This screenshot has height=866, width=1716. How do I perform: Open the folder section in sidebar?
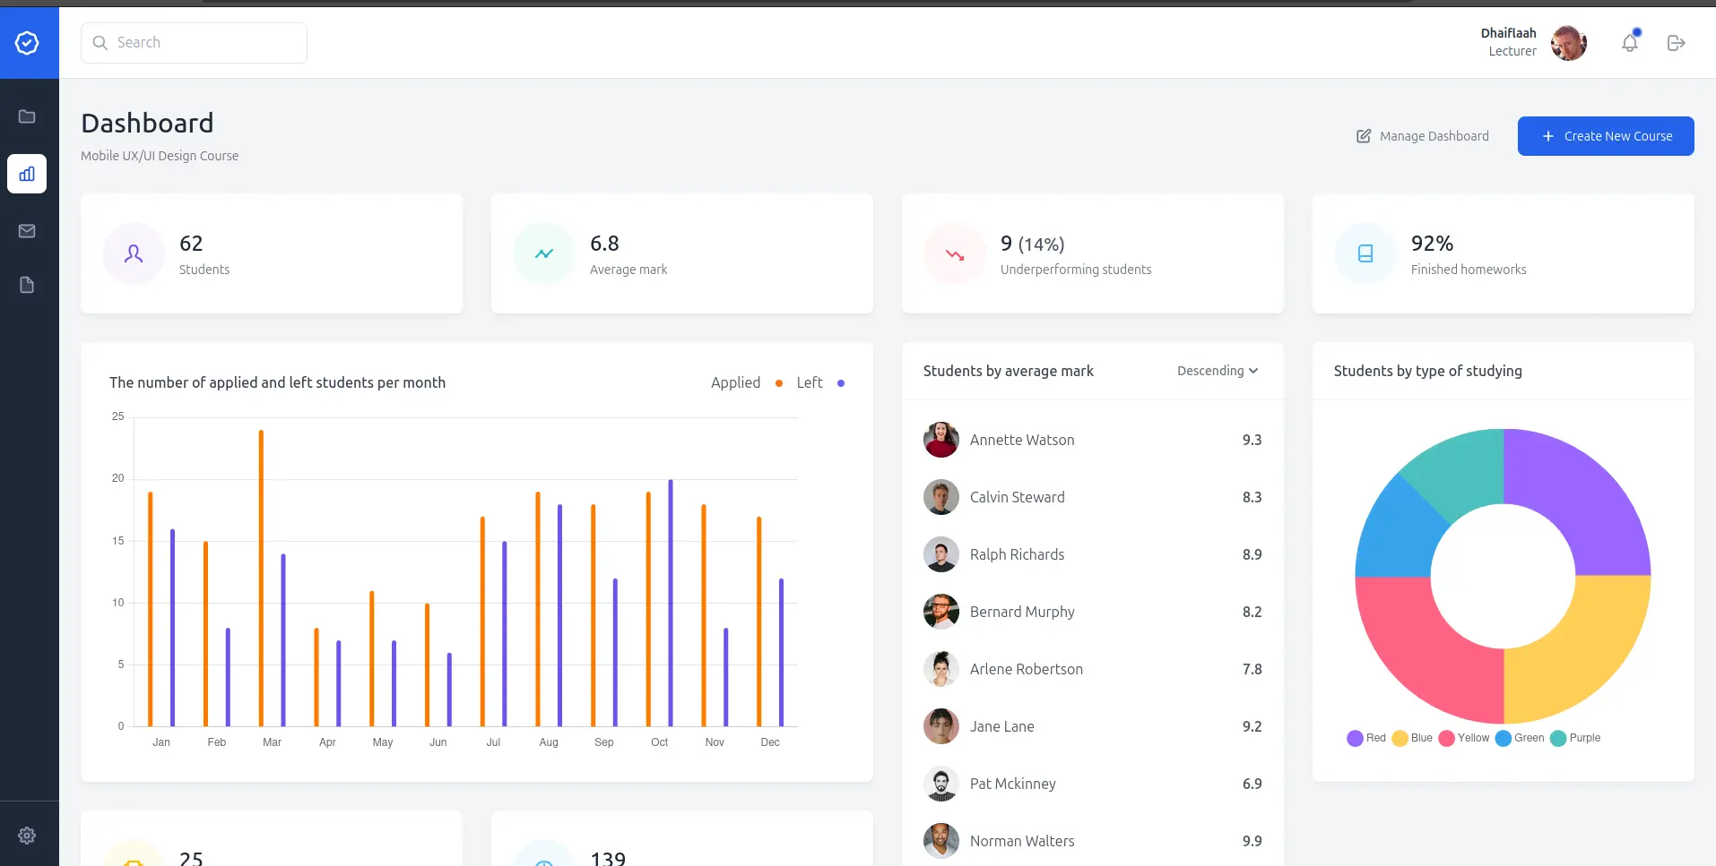pyautogui.click(x=27, y=116)
